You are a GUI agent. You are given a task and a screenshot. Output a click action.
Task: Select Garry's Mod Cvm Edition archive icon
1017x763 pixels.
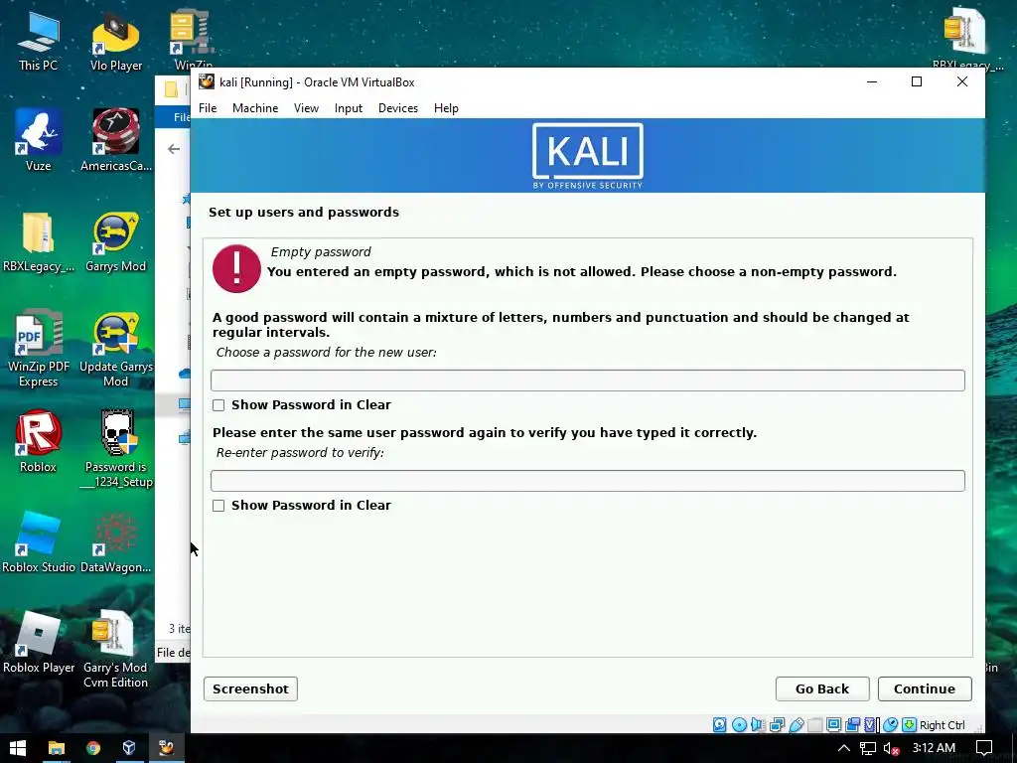click(x=115, y=649)
